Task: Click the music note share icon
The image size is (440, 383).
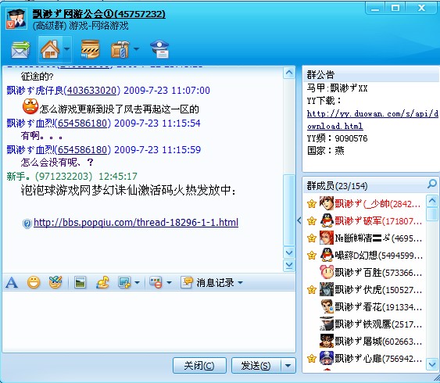Action: tap(102, 282)
